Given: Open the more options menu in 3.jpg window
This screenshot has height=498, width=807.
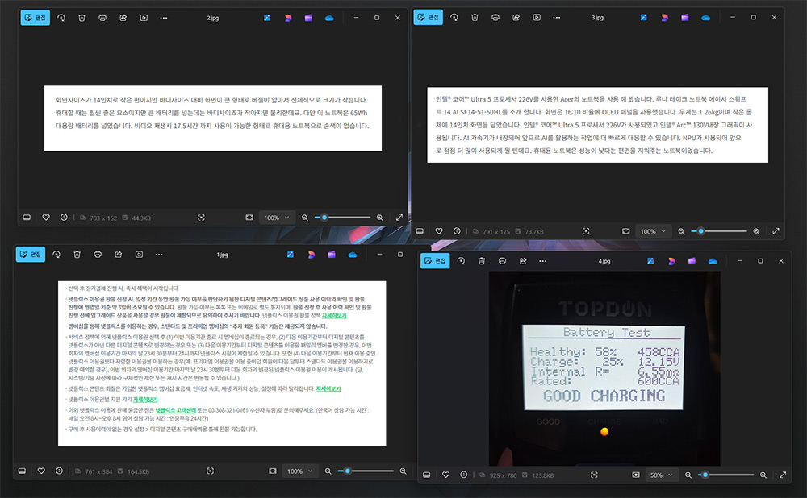Looking at the screenshot, I should 556,17.
